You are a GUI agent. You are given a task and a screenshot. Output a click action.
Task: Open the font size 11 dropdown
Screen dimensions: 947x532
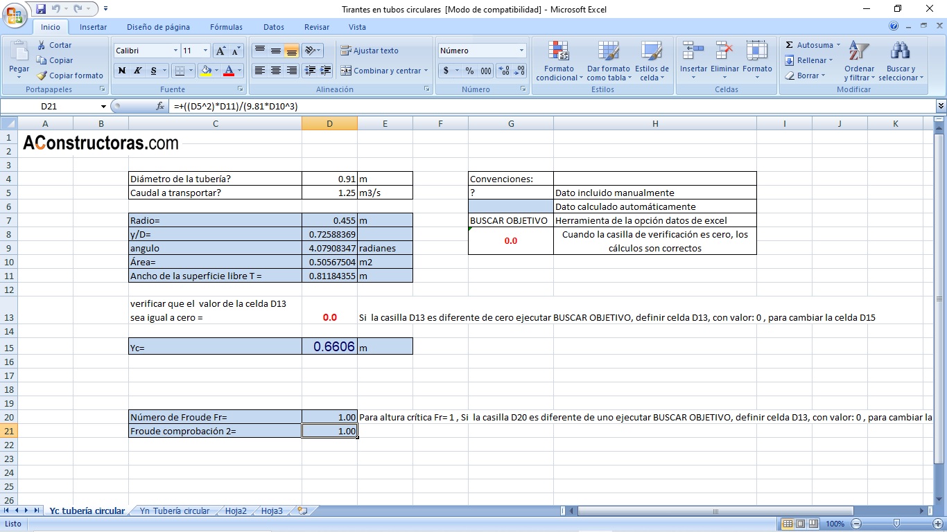click(x=205, y=51)
